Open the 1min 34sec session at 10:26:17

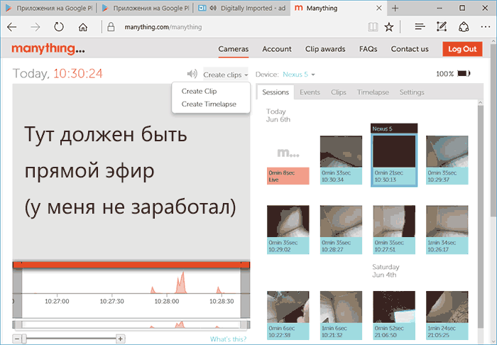point(447,230)
